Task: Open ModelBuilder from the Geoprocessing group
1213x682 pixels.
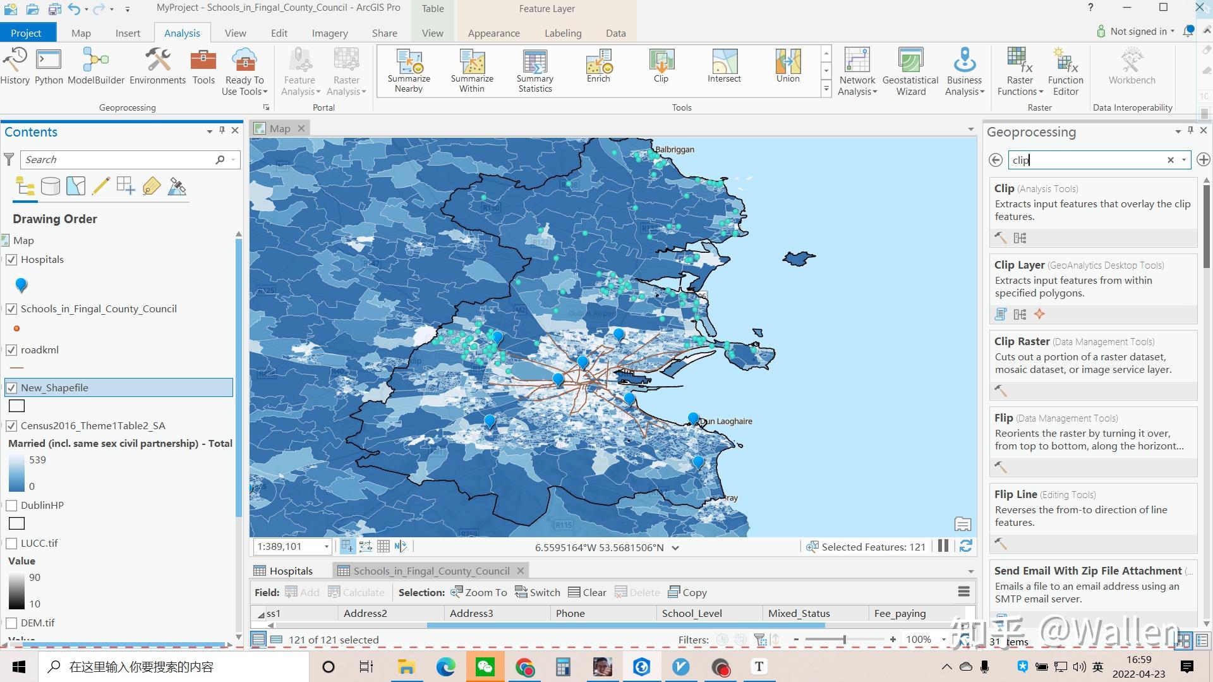Action: coord(95,66)
